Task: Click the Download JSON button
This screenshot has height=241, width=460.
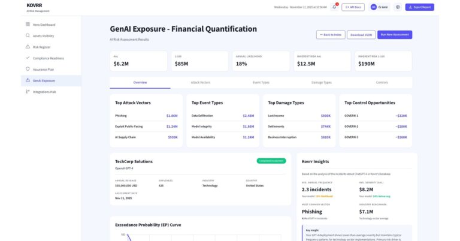Action: 361,35
